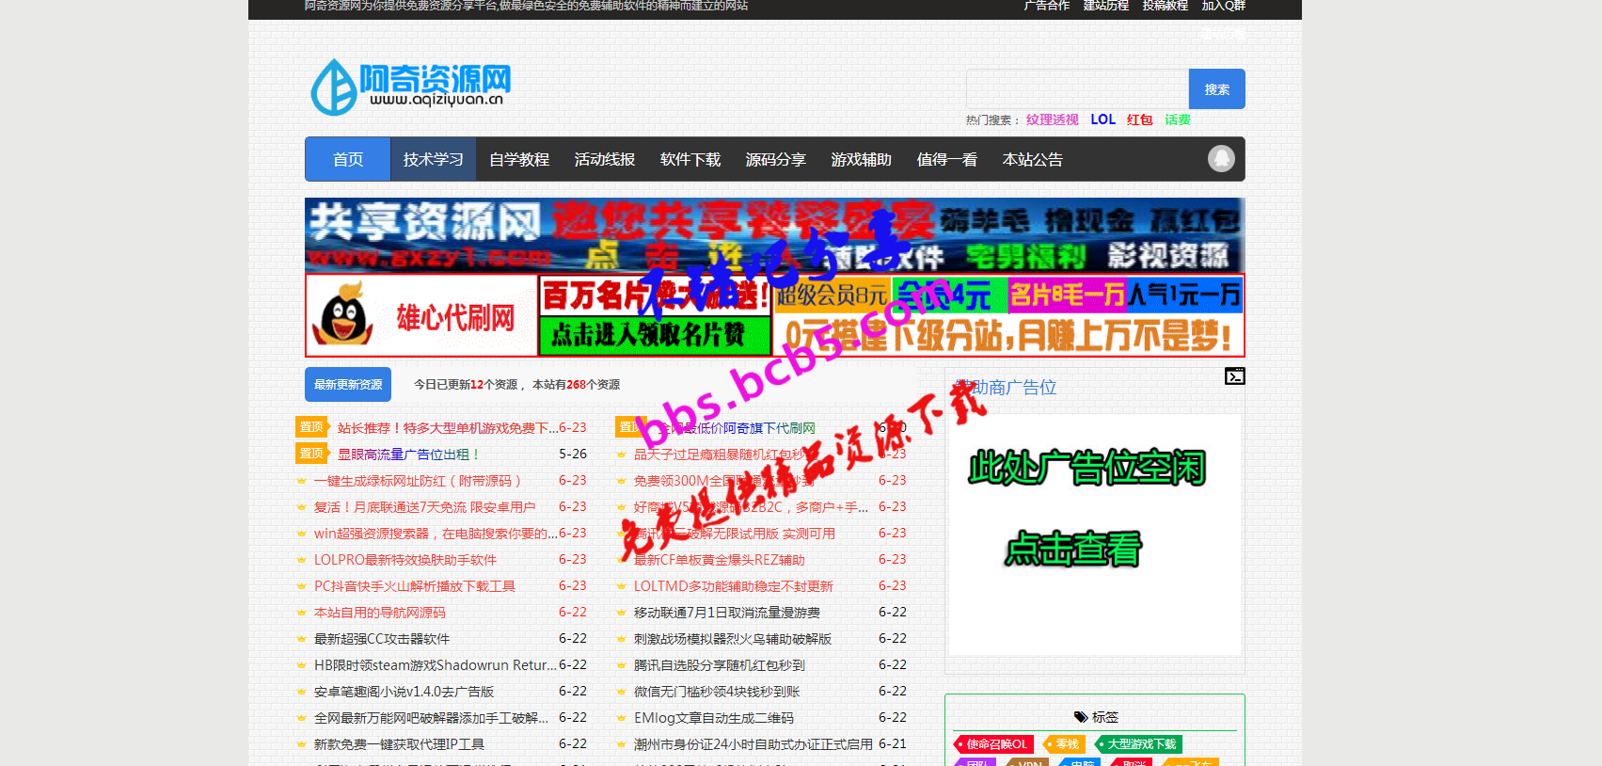The height and width of the screenshot is (766, 1602).
Task: Open the 游戏辅助 navigation item
Action: pyautogui.click(x=862, y=159)
